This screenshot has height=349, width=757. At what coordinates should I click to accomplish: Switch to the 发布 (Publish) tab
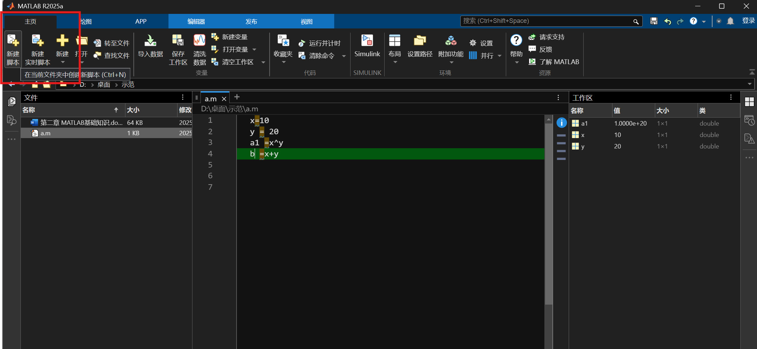[251, 22]
